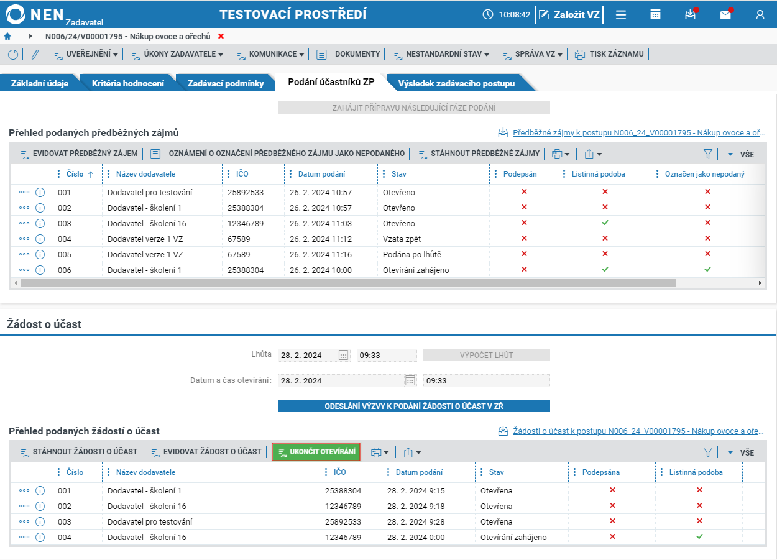Click the pencil edit icon
This screenshot has width=777, height=560.
tap(35, 54)
